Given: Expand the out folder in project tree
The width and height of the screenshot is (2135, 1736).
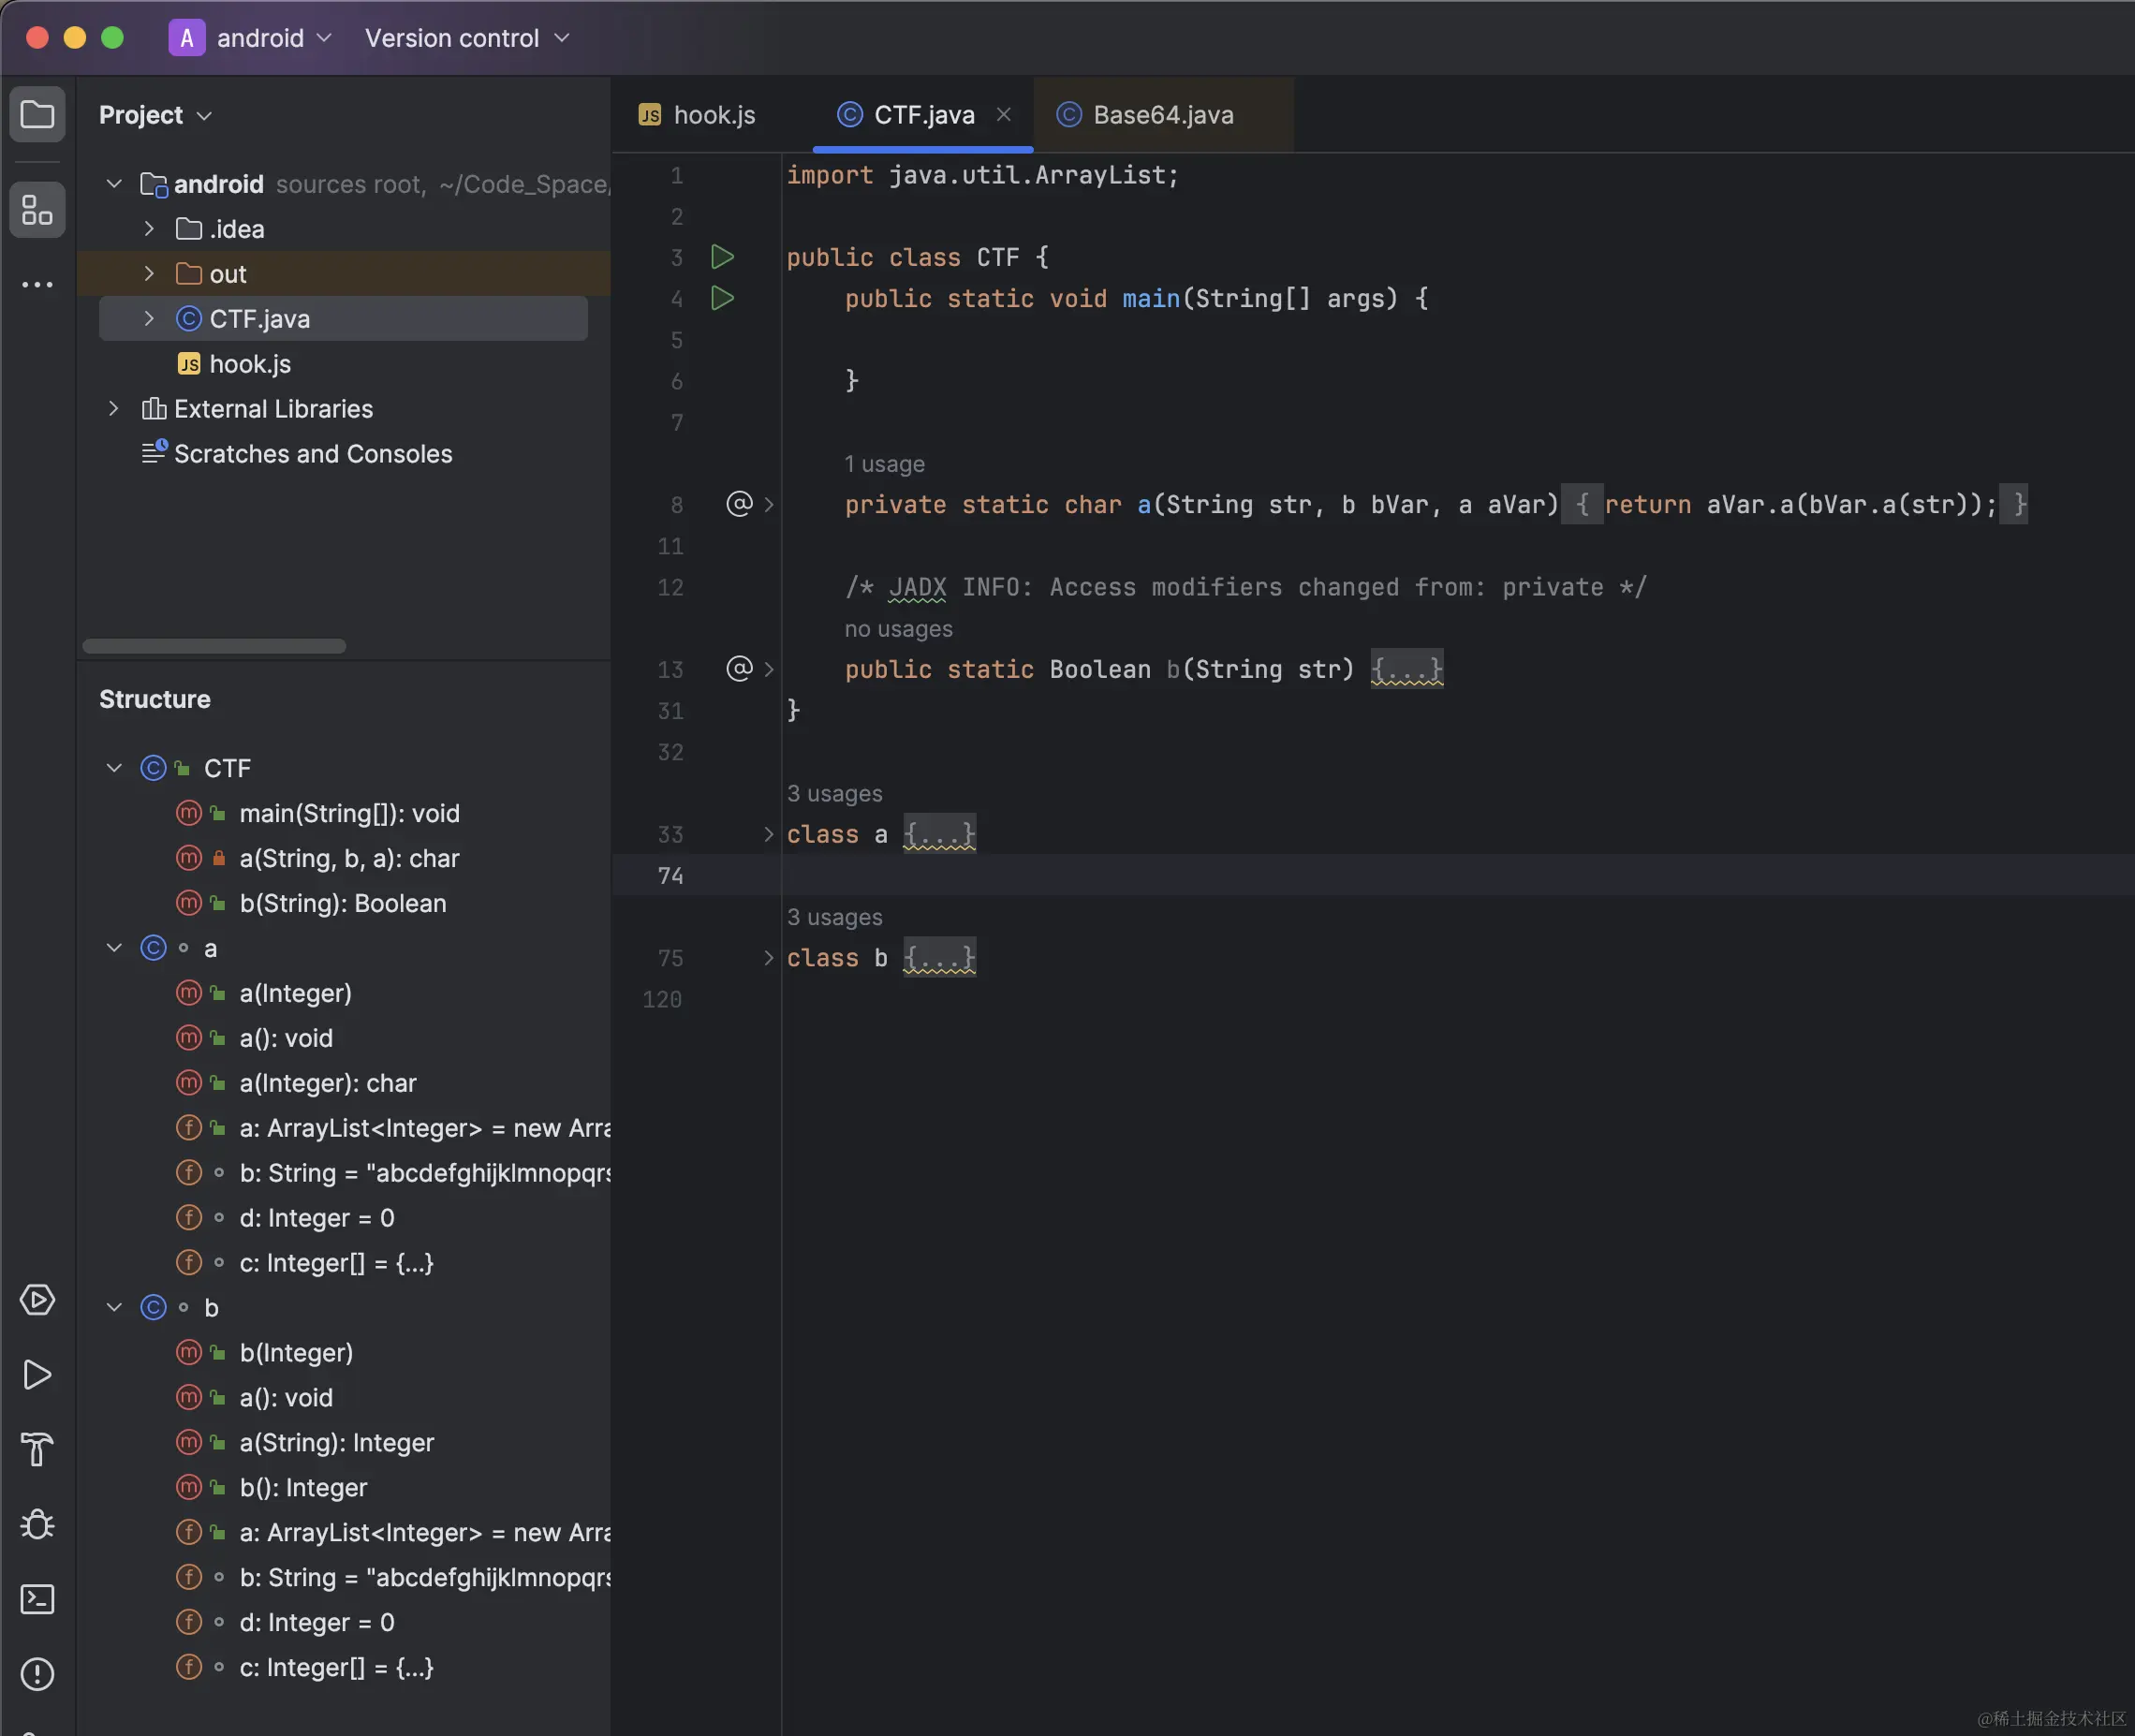Looking at the screenshot, I should pyautogui.click(x=149, y=273).
